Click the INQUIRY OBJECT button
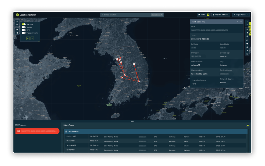The height and width of the screenshot is (166, 265). pyautogui.click(x=220, y=15)
